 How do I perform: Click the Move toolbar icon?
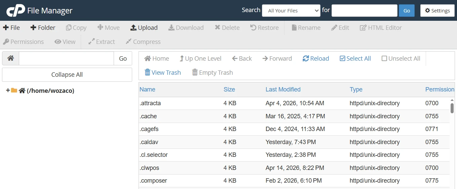point(100,28)
